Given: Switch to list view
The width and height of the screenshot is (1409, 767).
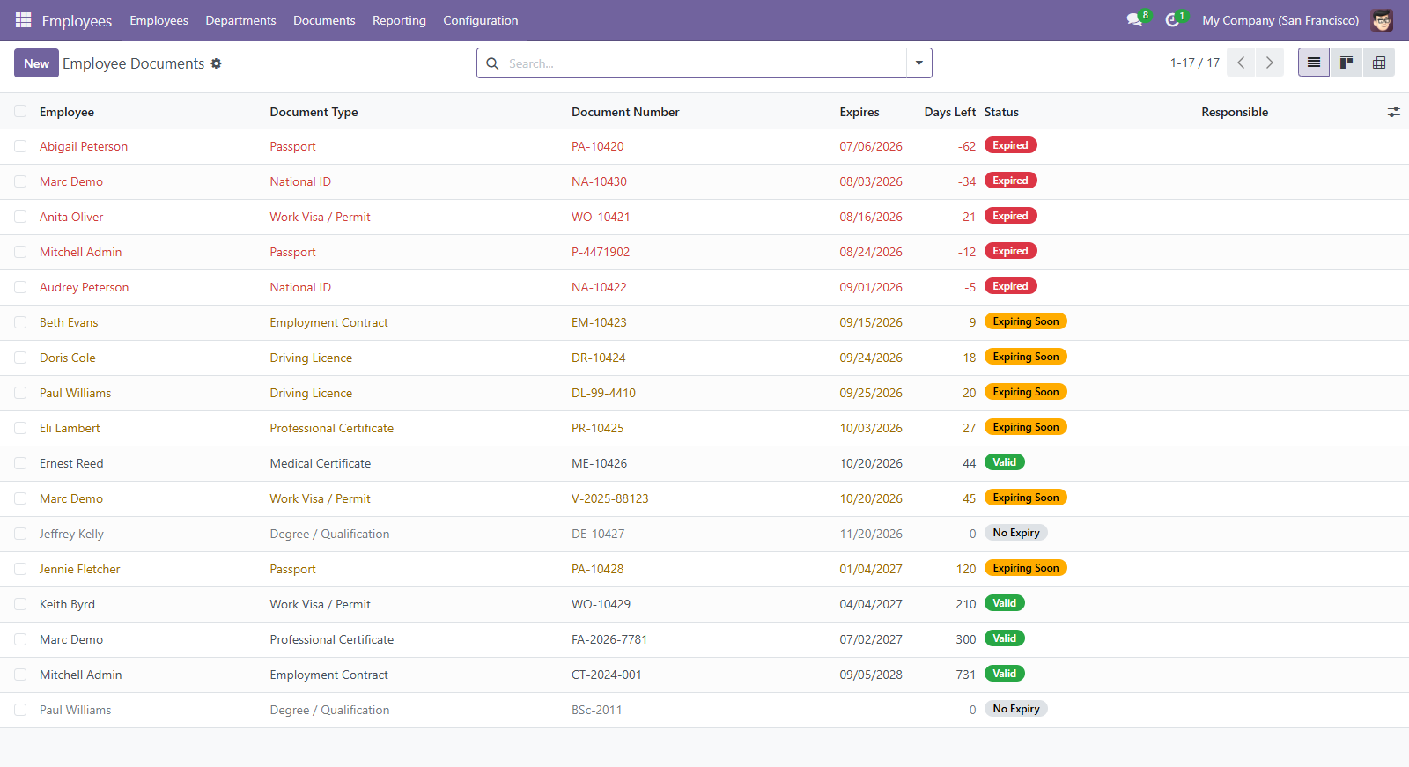Looking at the screenshot, I should pyautogui.click(x=1314, y=63).
